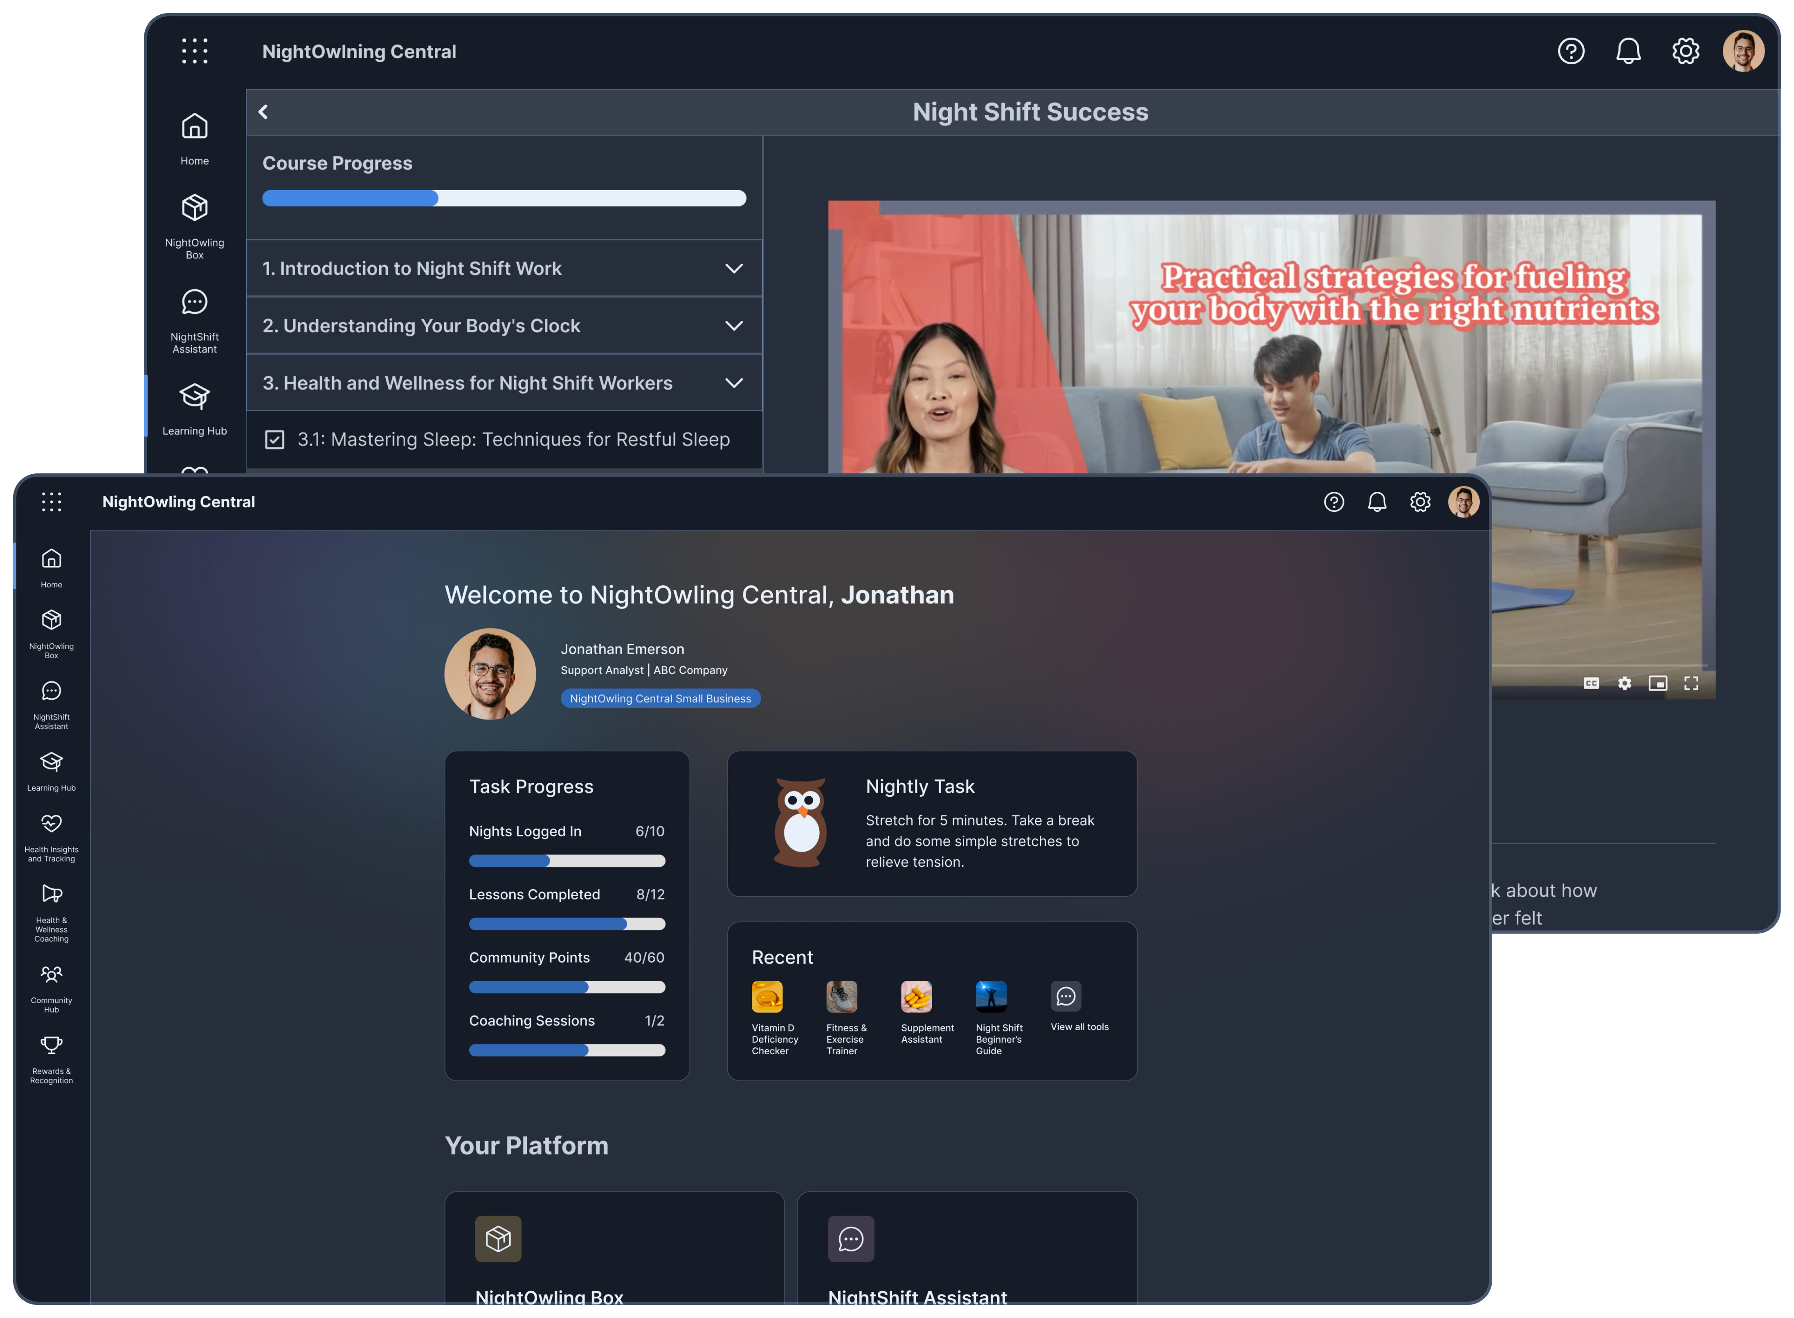The width and height of the screenshot is (1794, 1318).
Task: Open Vitamin D Deficiency Checker tool
Action: tap(774, 1018)
